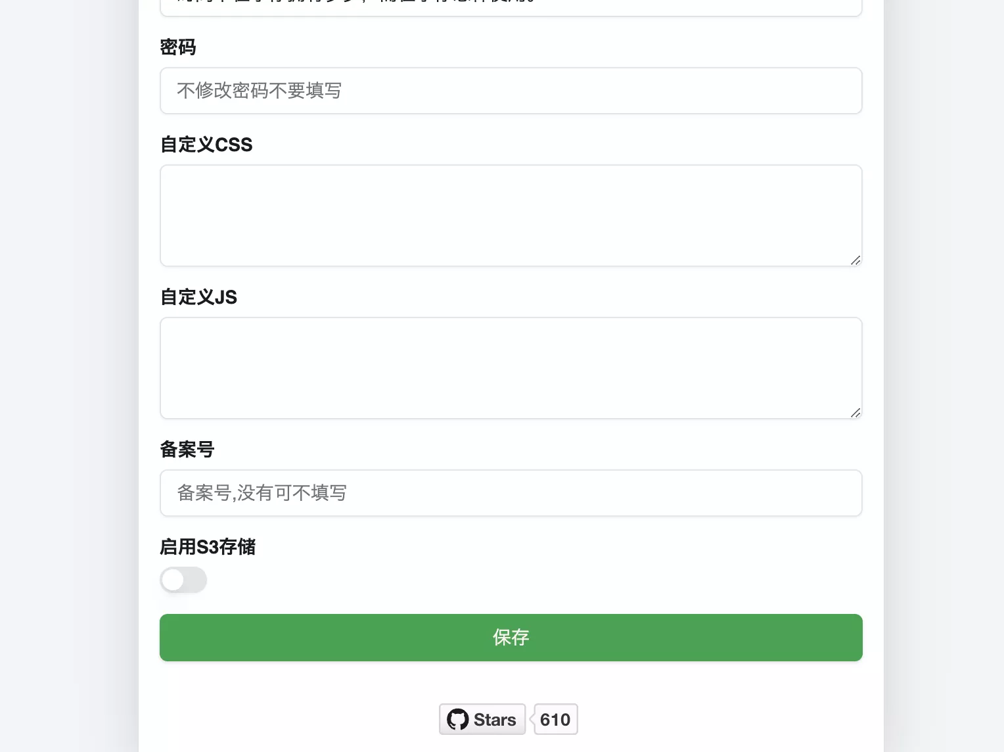Image resolution: width=1004 pixels, height=752 pixels.
Task: Click the 自定义JS label
Action: [x=198, y=297]
